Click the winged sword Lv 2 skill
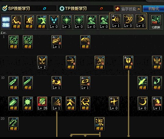 pos(42,62)
